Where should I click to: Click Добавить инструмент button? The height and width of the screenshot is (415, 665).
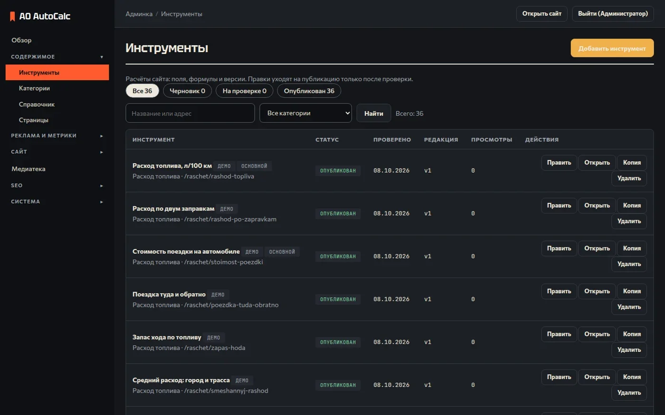pos(612,48)
